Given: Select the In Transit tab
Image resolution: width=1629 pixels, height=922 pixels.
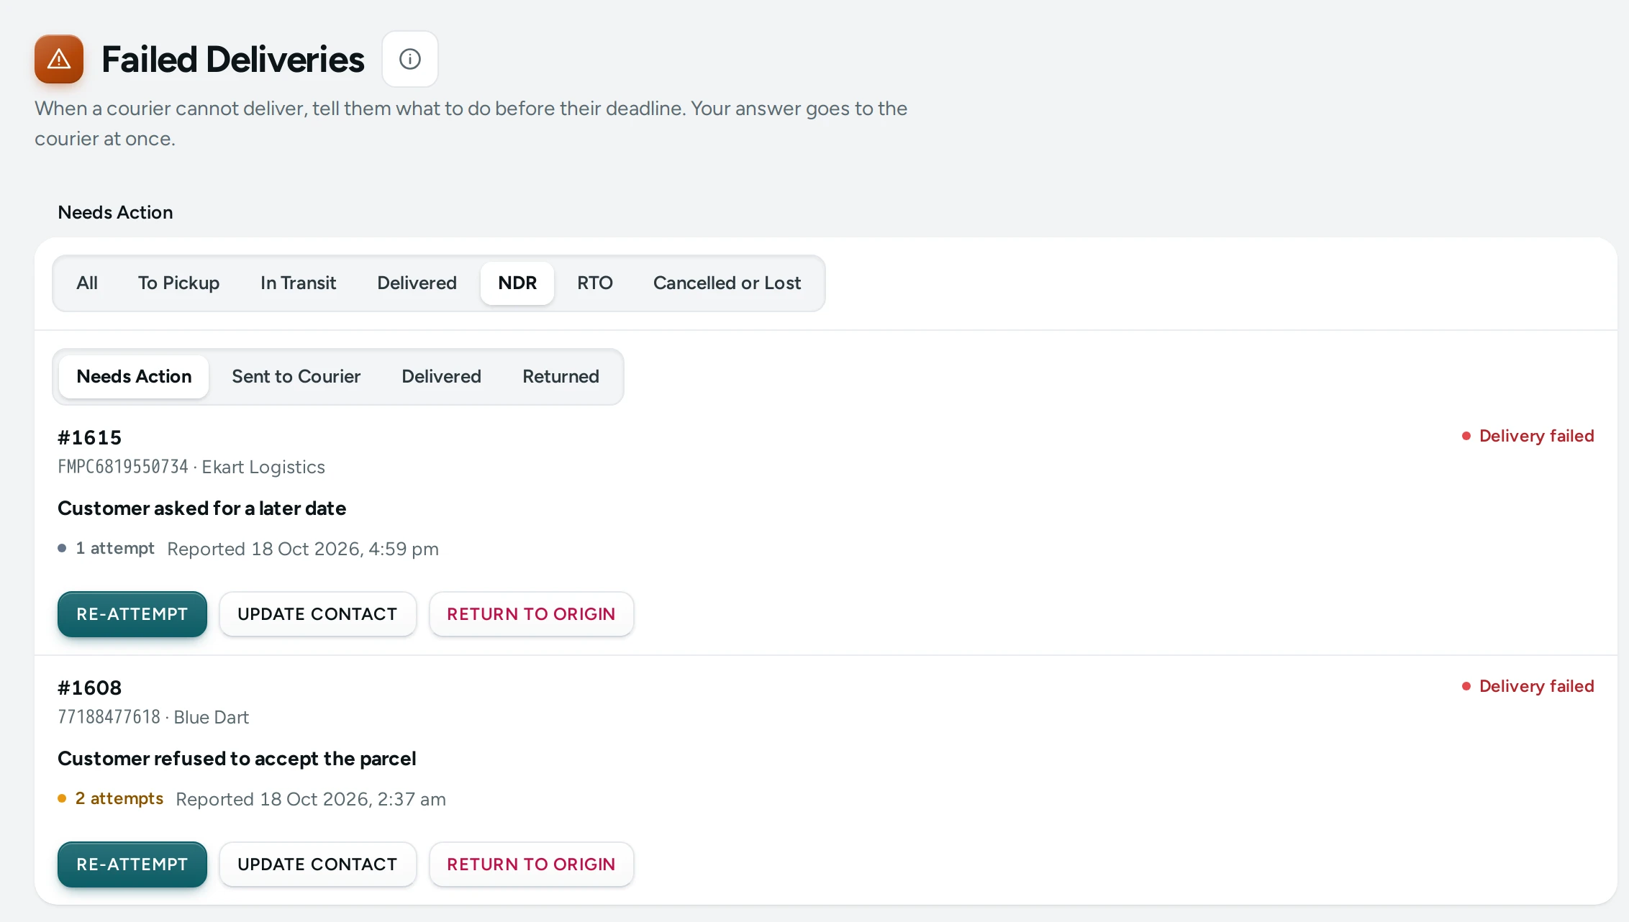Looking at the screenshot, I should coord(298,283).
